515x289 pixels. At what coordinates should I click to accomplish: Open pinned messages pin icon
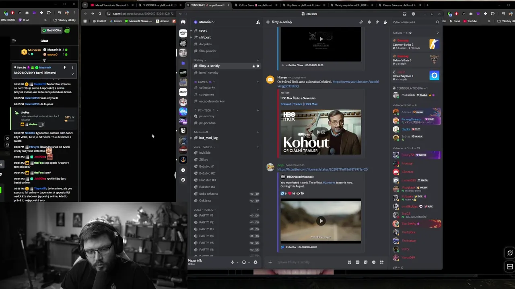coord(377,22)
